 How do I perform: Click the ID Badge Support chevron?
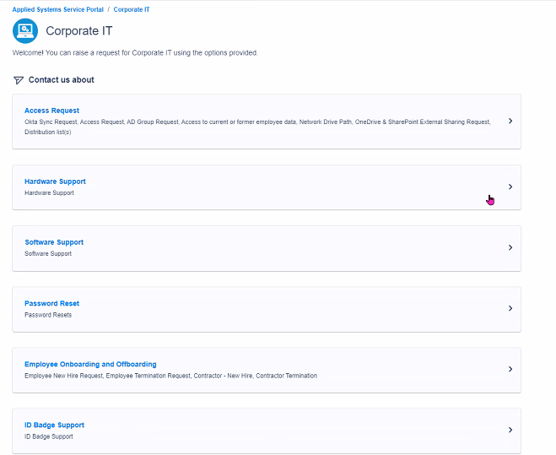point(510,431)
